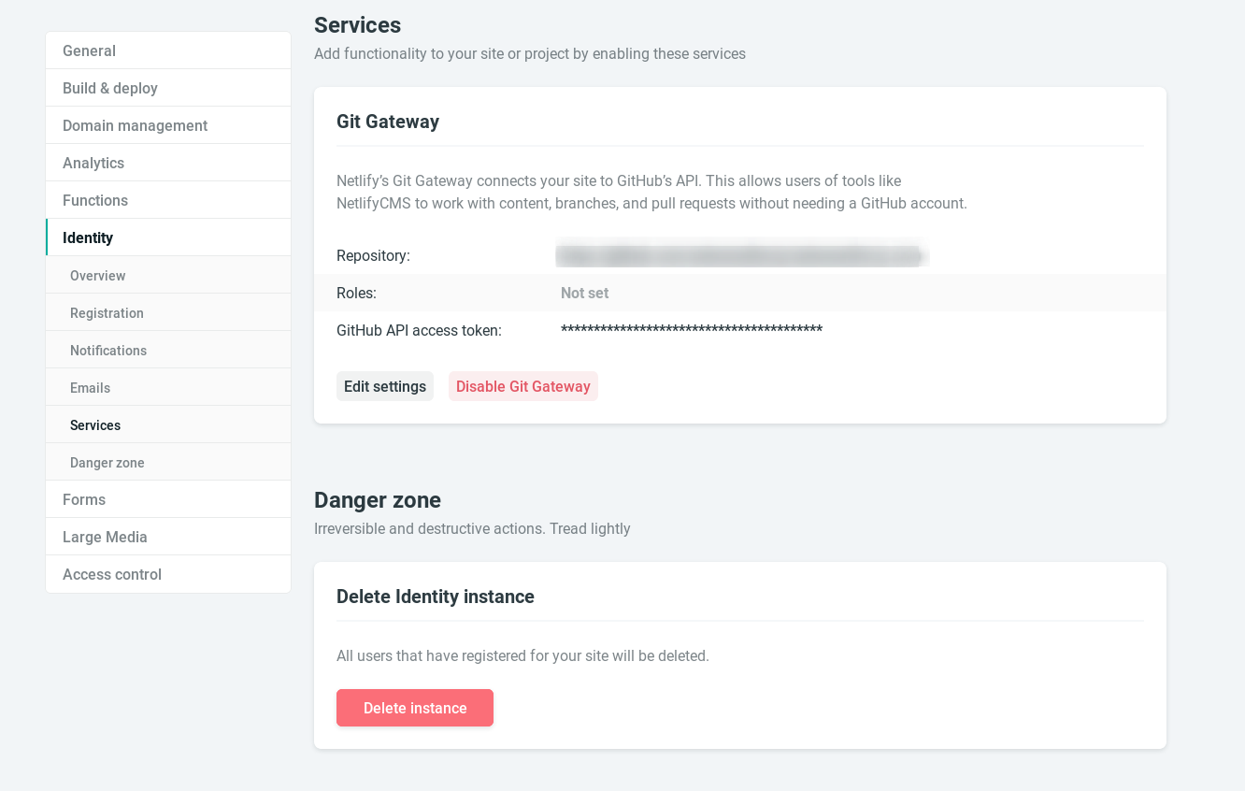Click Disable Git Gateway button
This screenshot has height=791, width=1245.
coord(523,386)
